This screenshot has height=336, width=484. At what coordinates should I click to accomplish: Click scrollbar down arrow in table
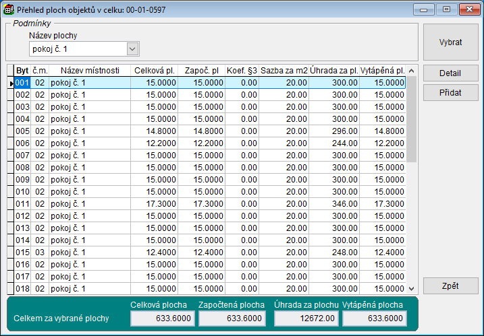(411, 288)
